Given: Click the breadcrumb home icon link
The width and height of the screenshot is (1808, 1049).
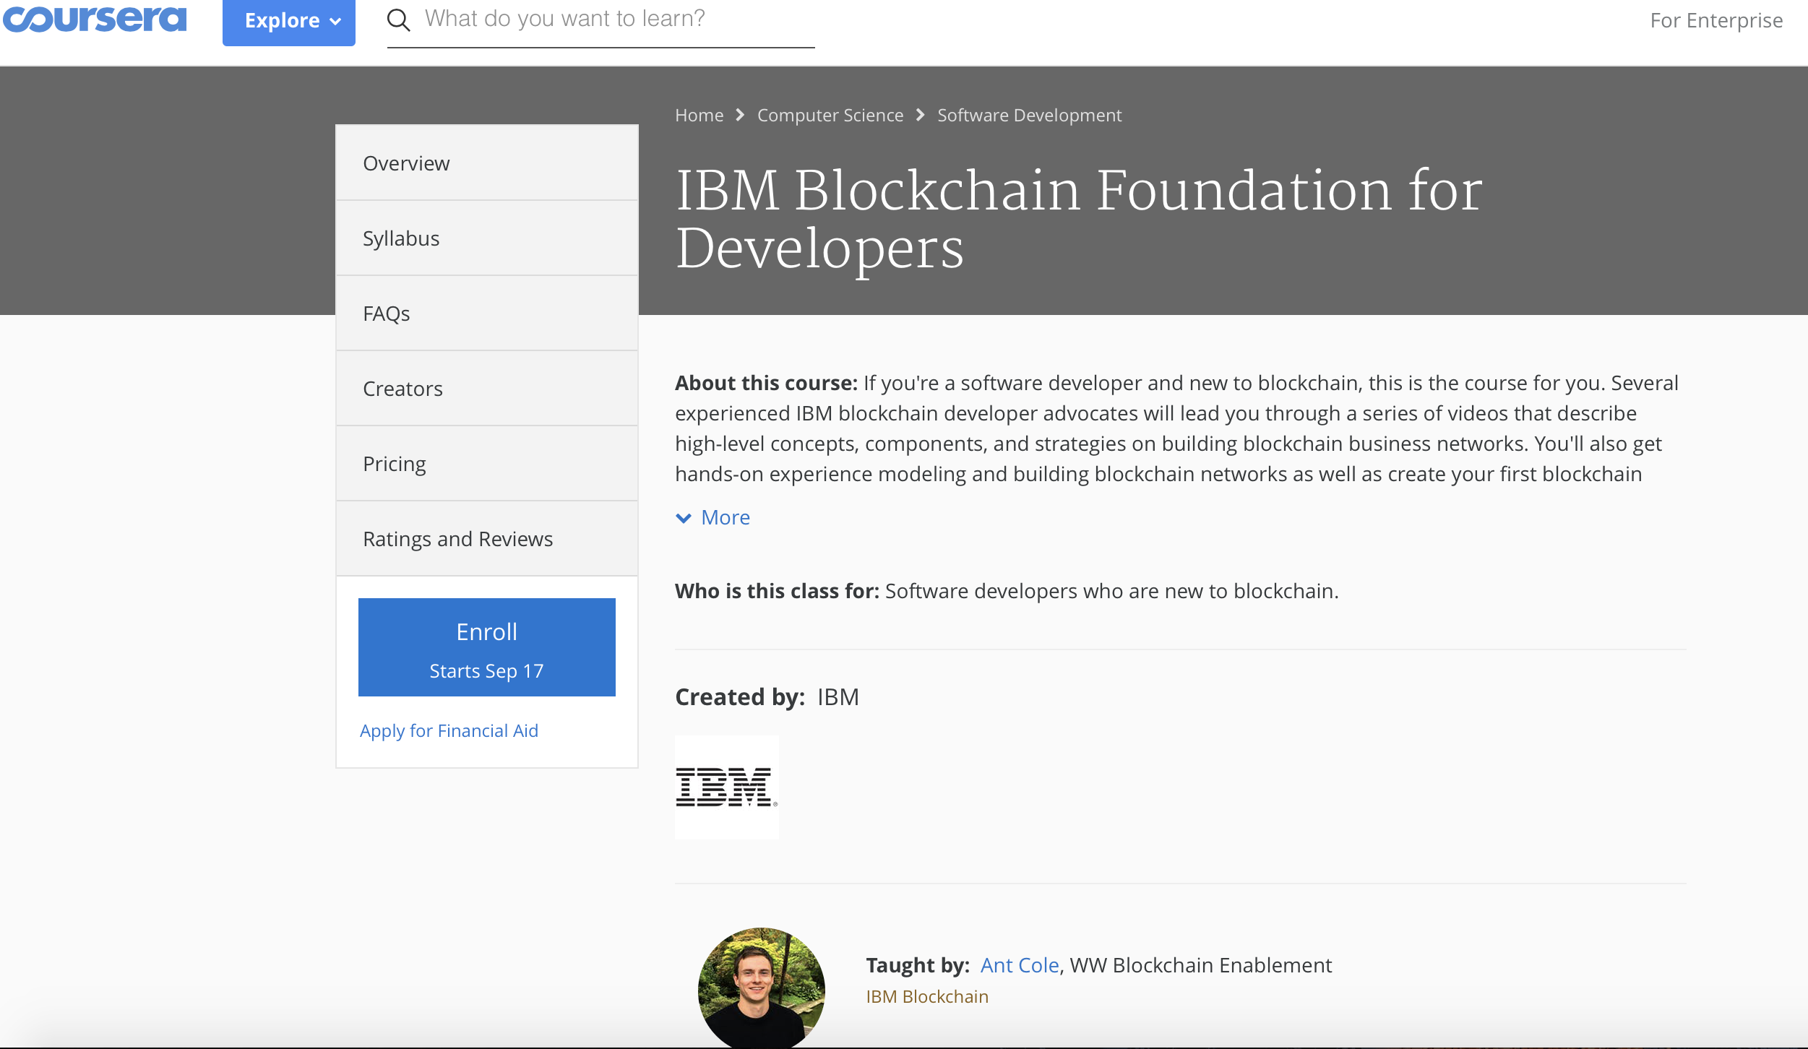Looking at the screenshot, I should (x=699, y=115).
